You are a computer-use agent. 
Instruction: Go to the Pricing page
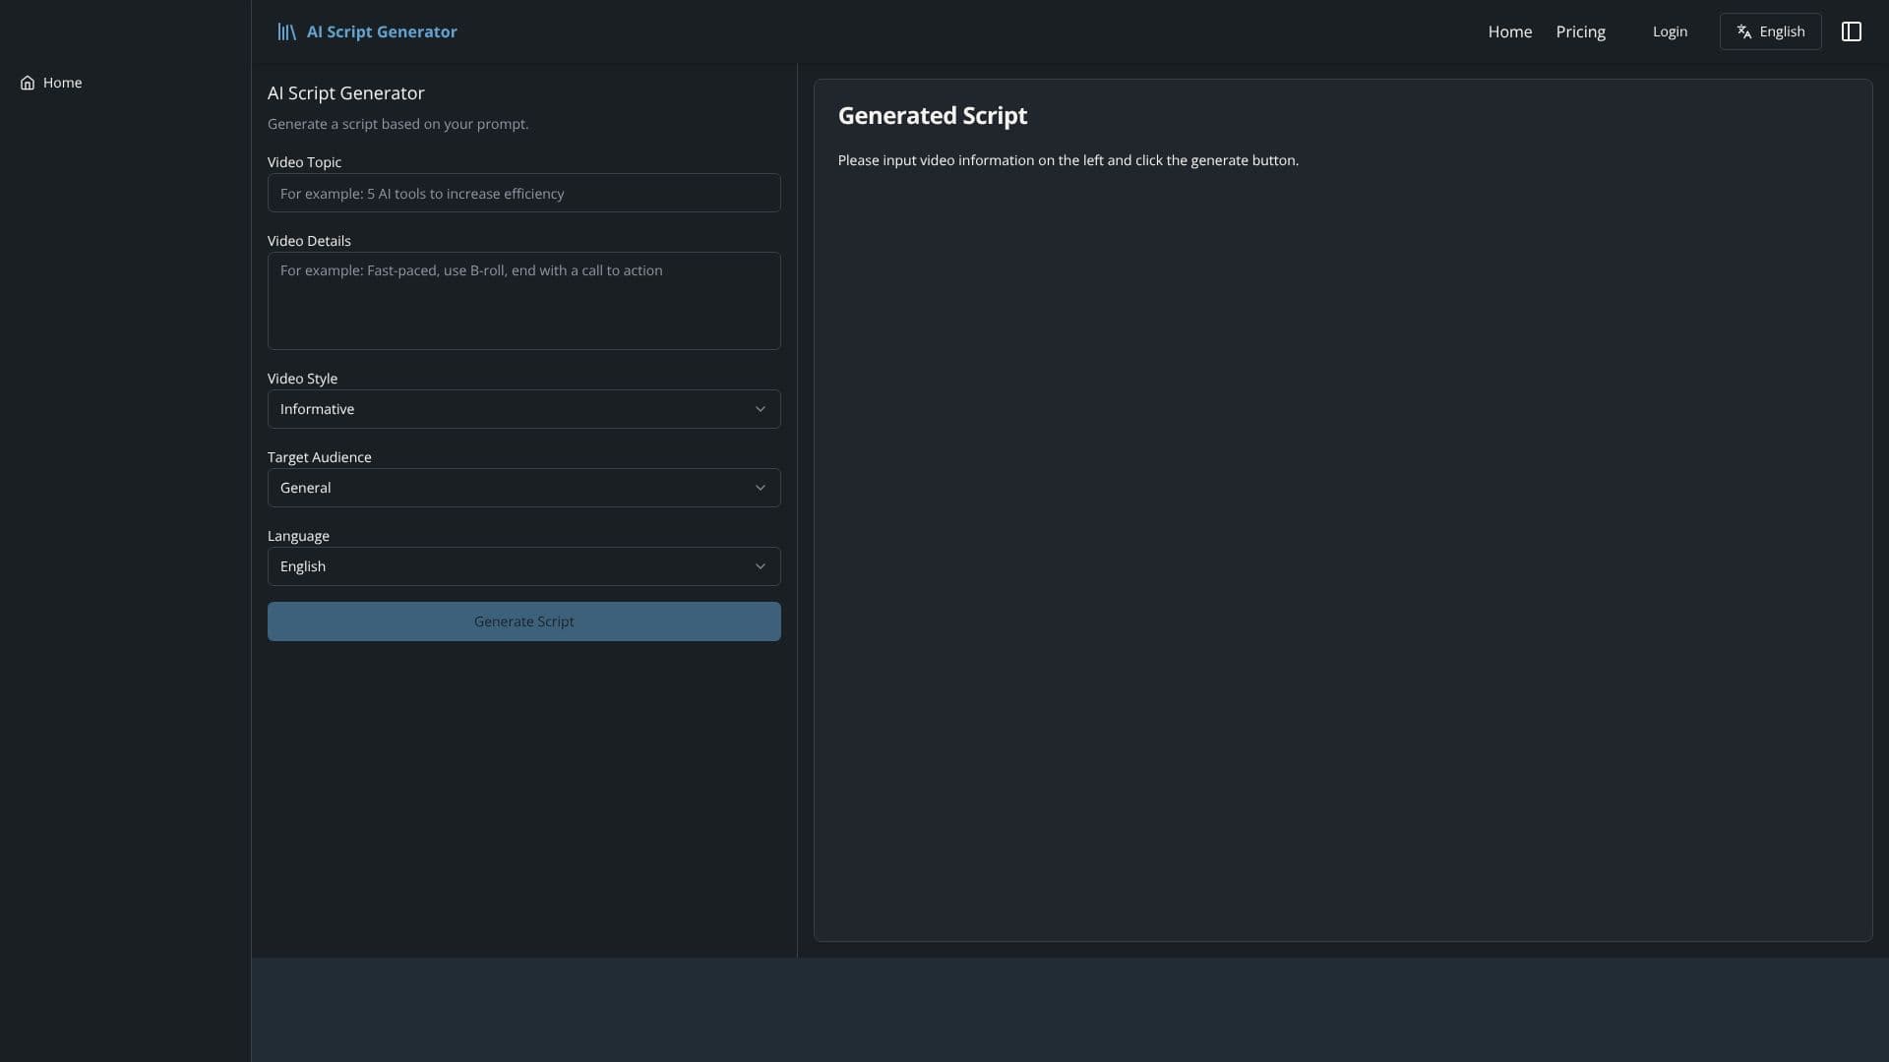[x=1580, y=31]
